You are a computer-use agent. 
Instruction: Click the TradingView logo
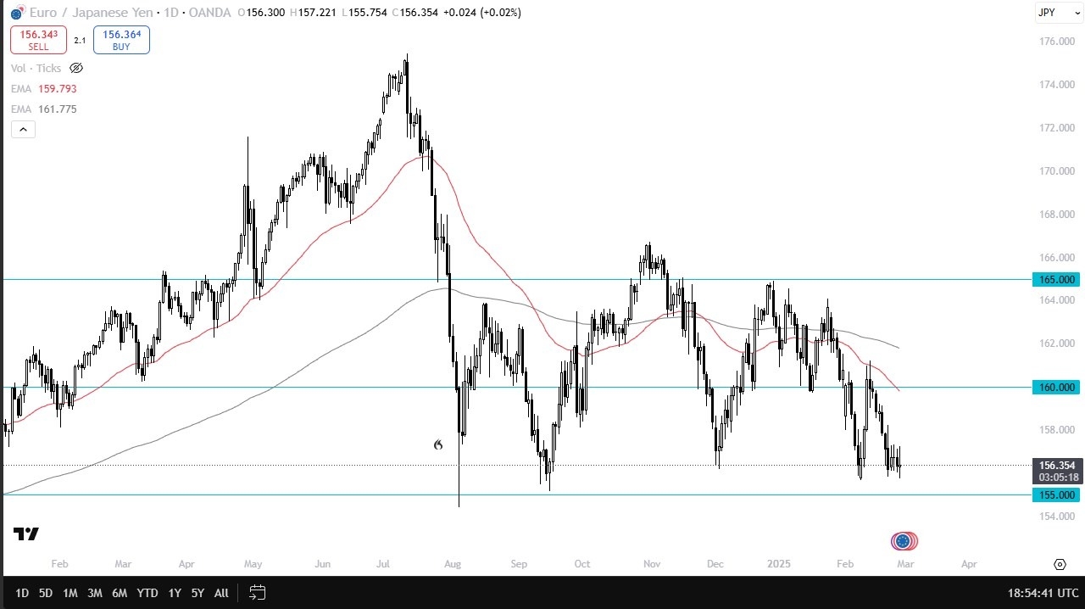tap(26, 534)
